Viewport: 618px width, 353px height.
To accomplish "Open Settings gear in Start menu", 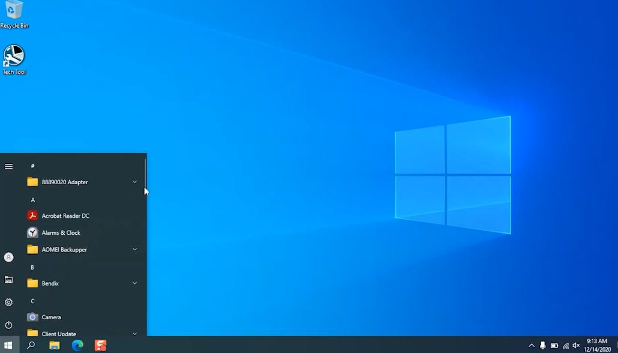I will click(x=8, y=302).
